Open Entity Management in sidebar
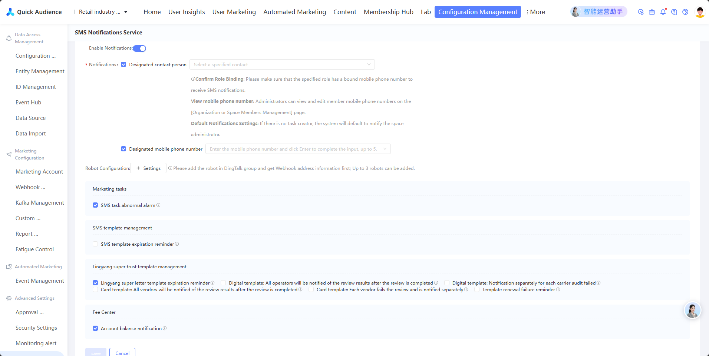Viewport: 709px width, 356px height. click(40, 71)
